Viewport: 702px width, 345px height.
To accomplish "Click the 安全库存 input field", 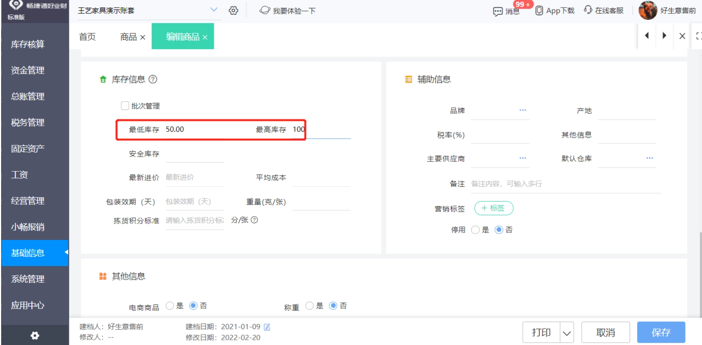I will 195,154.
